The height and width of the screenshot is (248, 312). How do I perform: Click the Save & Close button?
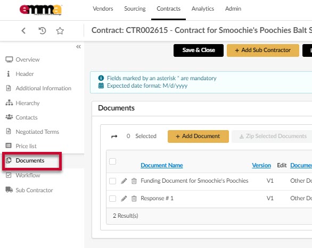(x=199, y=50)
